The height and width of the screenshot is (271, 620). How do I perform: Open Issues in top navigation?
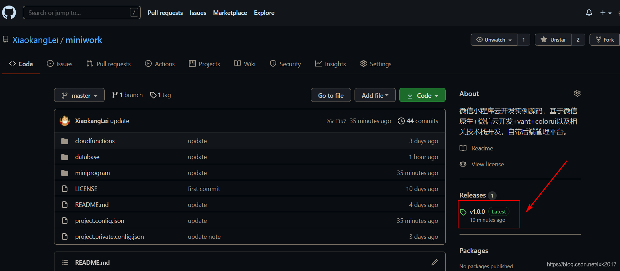coord(198,13)
